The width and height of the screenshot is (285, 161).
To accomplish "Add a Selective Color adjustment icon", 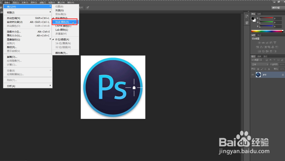I will coord(271,51).
